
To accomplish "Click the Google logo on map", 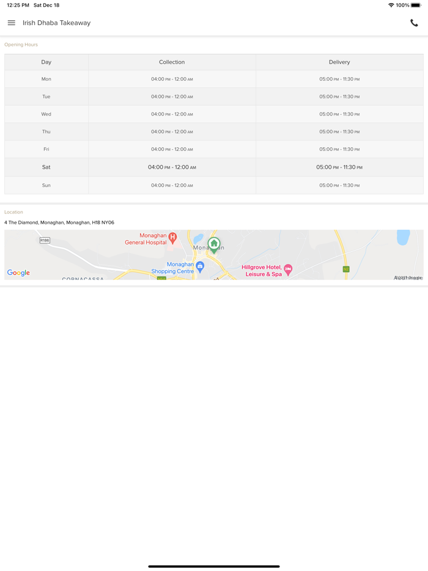I will pos(18,273).
